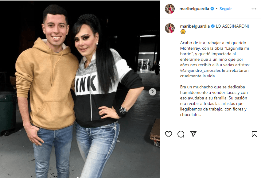
Task: Like the post with the heart icon
Action: click(169, 134)
